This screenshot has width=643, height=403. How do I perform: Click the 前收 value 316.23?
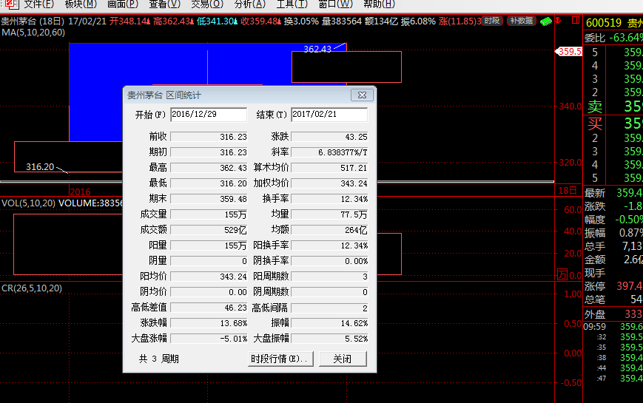coord(209,137)
